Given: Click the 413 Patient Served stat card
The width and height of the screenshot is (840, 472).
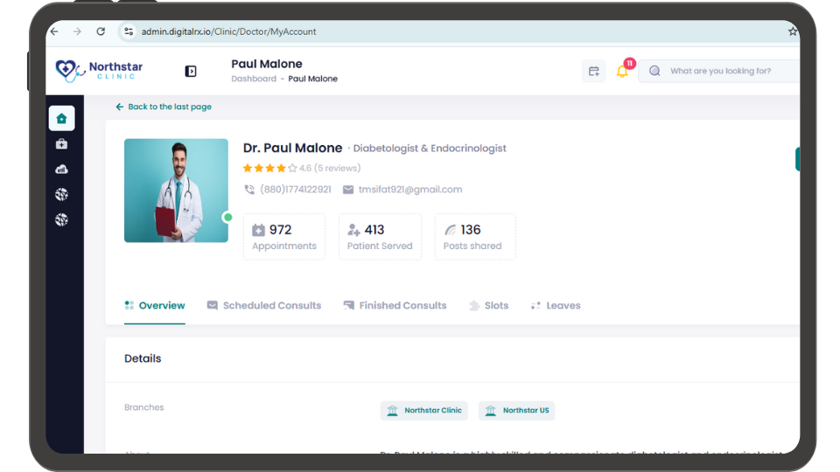Looking at the screenshot, I should click(x=380, y=237).
